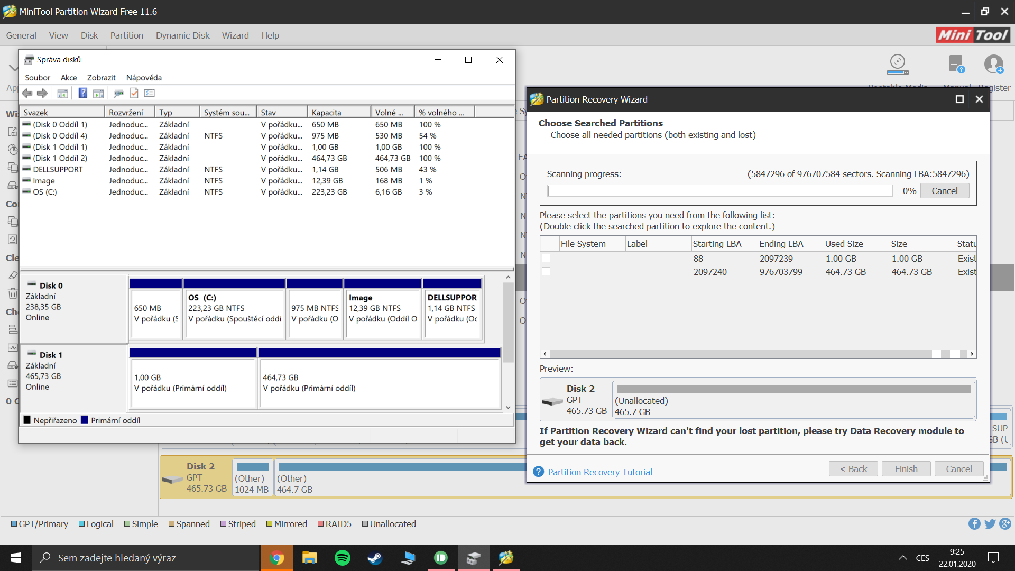This screenshot has width=1015, height=571.
Task: Click the rescan disks toolbar icon
Action: tap(118, 93)
